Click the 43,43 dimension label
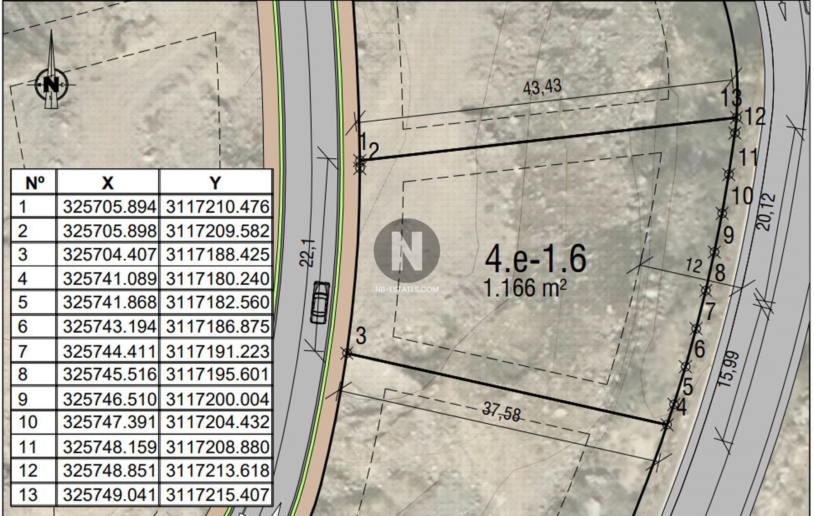 tap(542, 87)
